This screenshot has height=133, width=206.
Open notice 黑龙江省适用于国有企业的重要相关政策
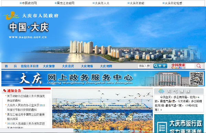click(26, 117)
